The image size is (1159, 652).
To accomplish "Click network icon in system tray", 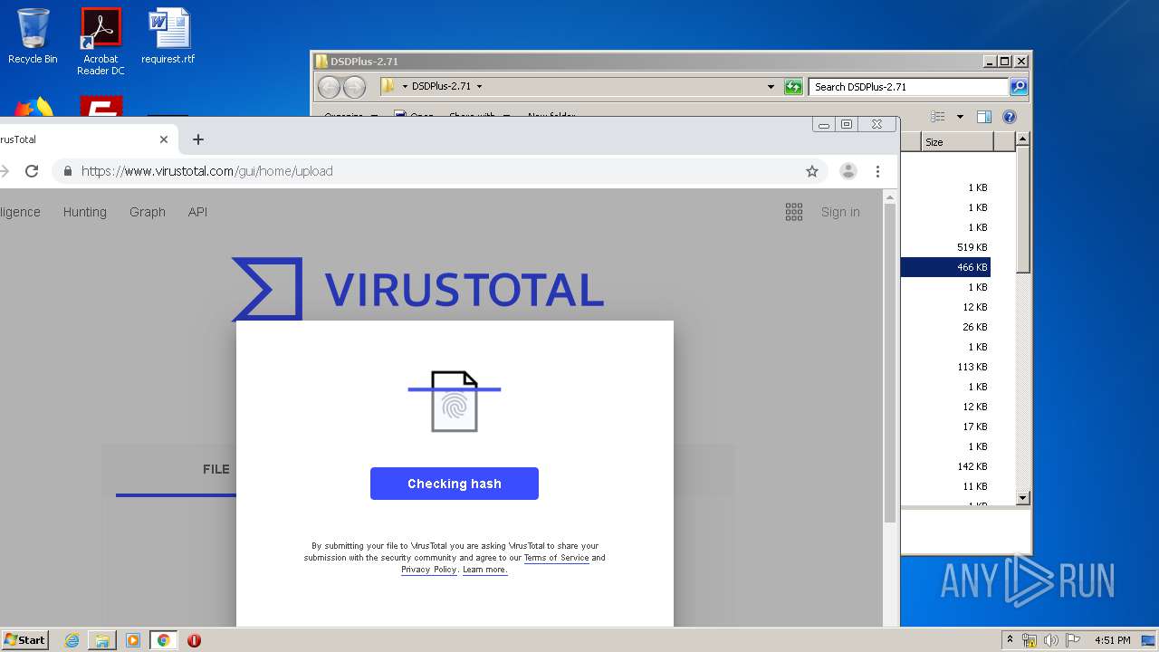I will [x=1030, y=640].
